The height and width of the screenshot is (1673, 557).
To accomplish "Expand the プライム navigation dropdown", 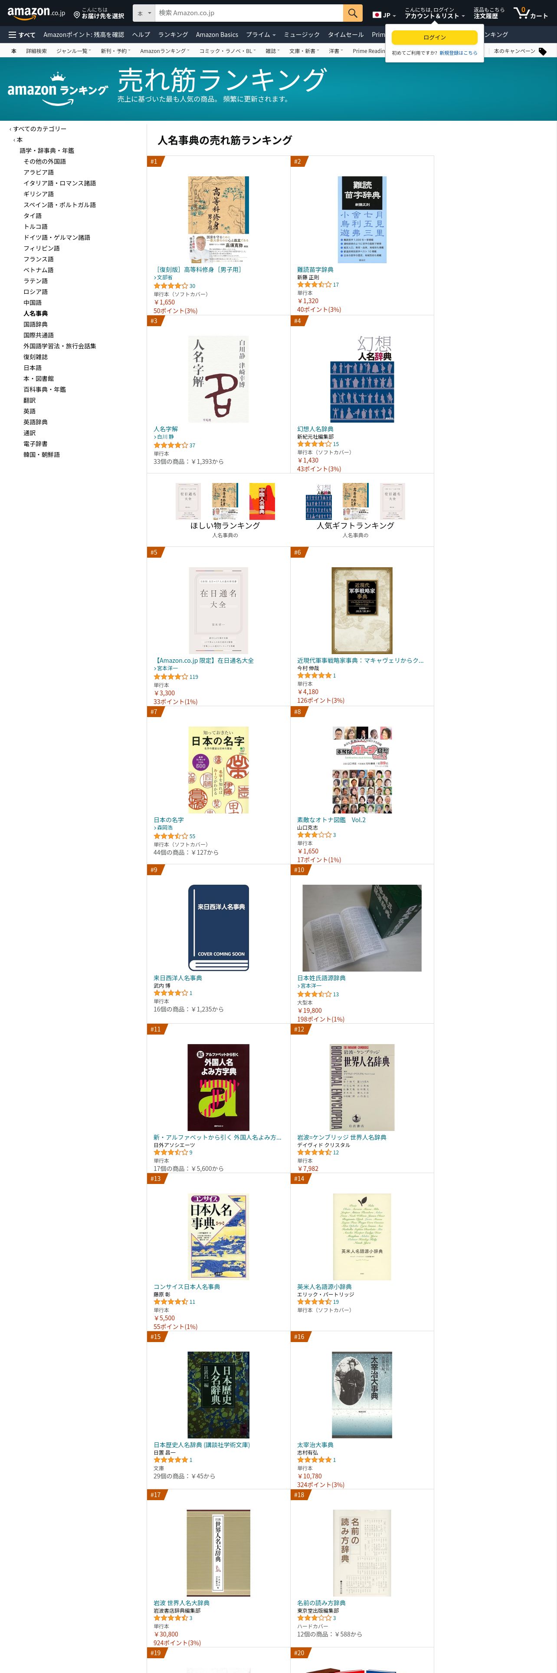I will click(261, 34).
